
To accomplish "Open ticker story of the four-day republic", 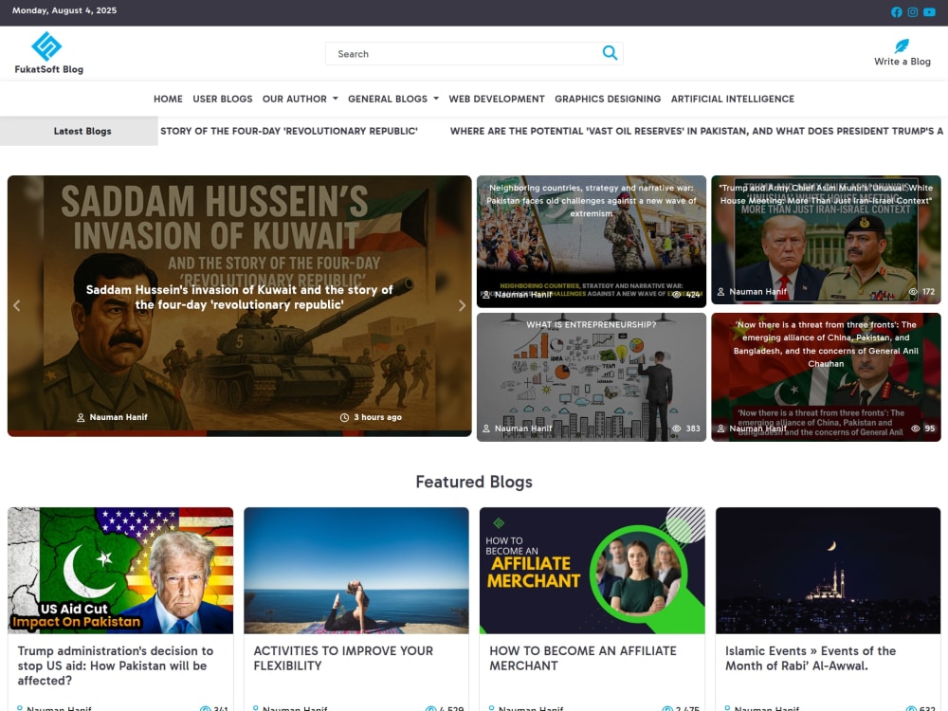I will coord(289,131).
